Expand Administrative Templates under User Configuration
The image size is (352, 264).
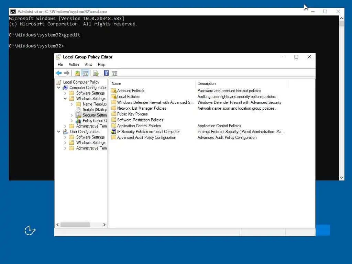(x=65, y=148)
